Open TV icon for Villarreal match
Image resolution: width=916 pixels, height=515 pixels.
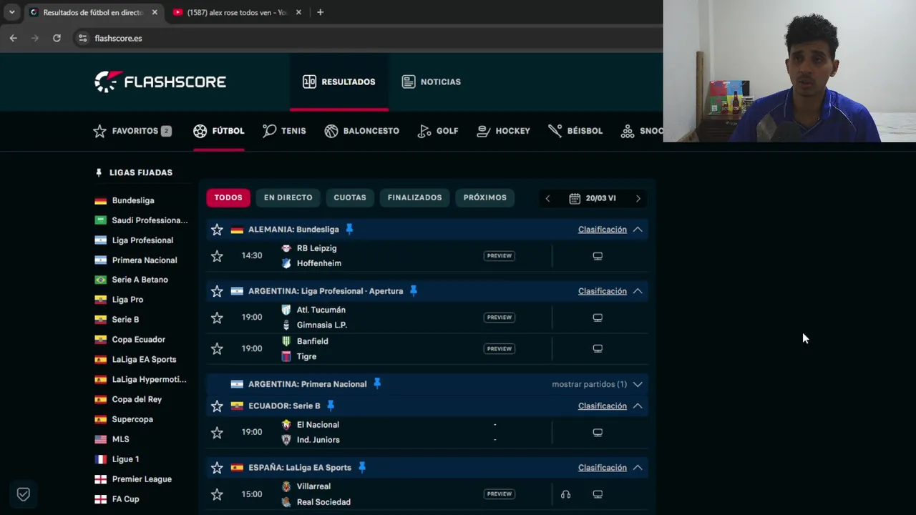pyautogui.click(x=598, y=494)
